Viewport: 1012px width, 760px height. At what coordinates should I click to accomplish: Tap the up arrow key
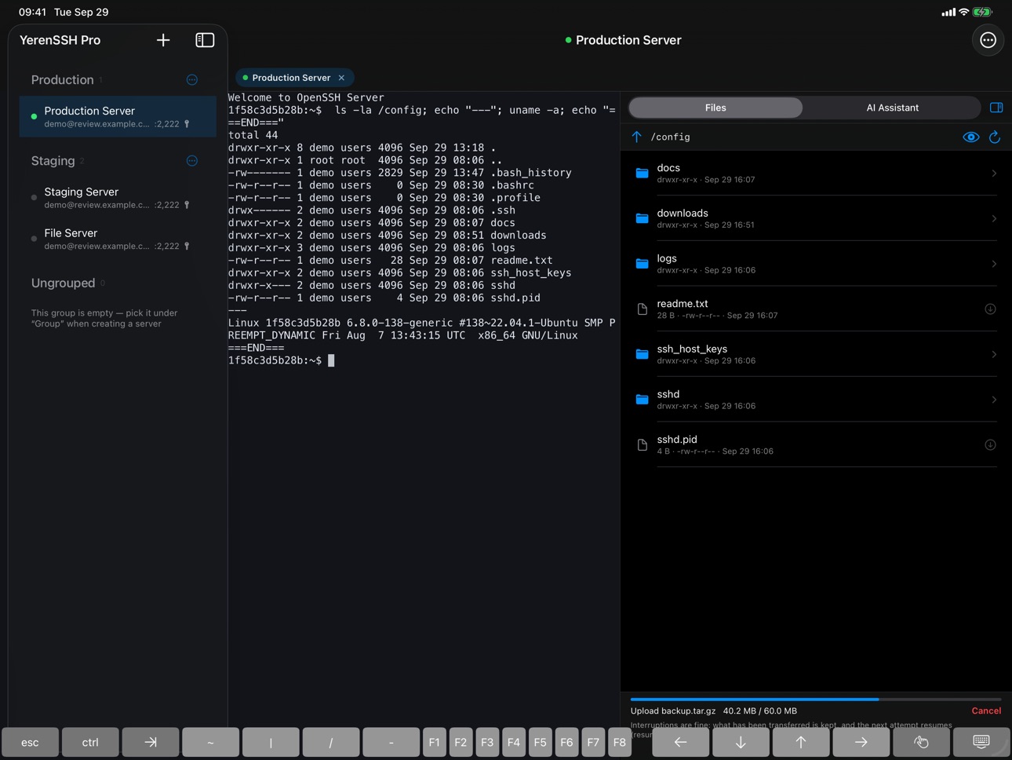point(801,742)
